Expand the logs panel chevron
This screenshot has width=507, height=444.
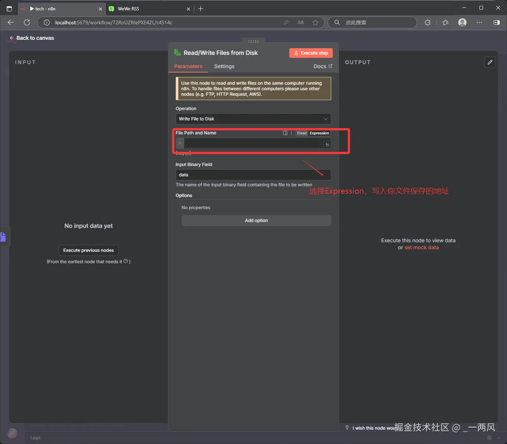pos(499,438)
